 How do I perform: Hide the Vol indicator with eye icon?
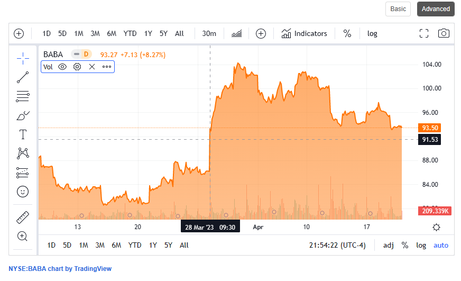point(62,67)
